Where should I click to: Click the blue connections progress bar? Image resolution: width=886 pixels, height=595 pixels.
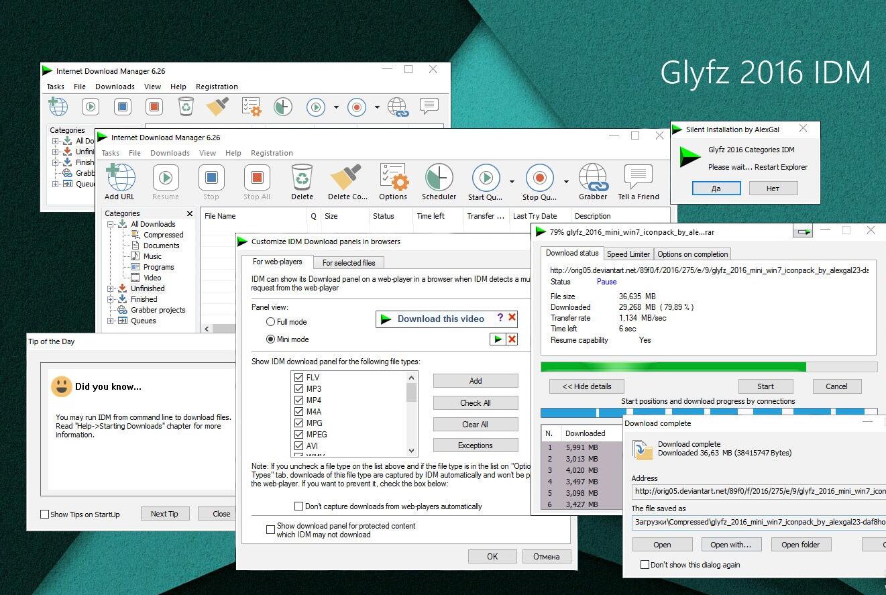[x=709, y=412]
